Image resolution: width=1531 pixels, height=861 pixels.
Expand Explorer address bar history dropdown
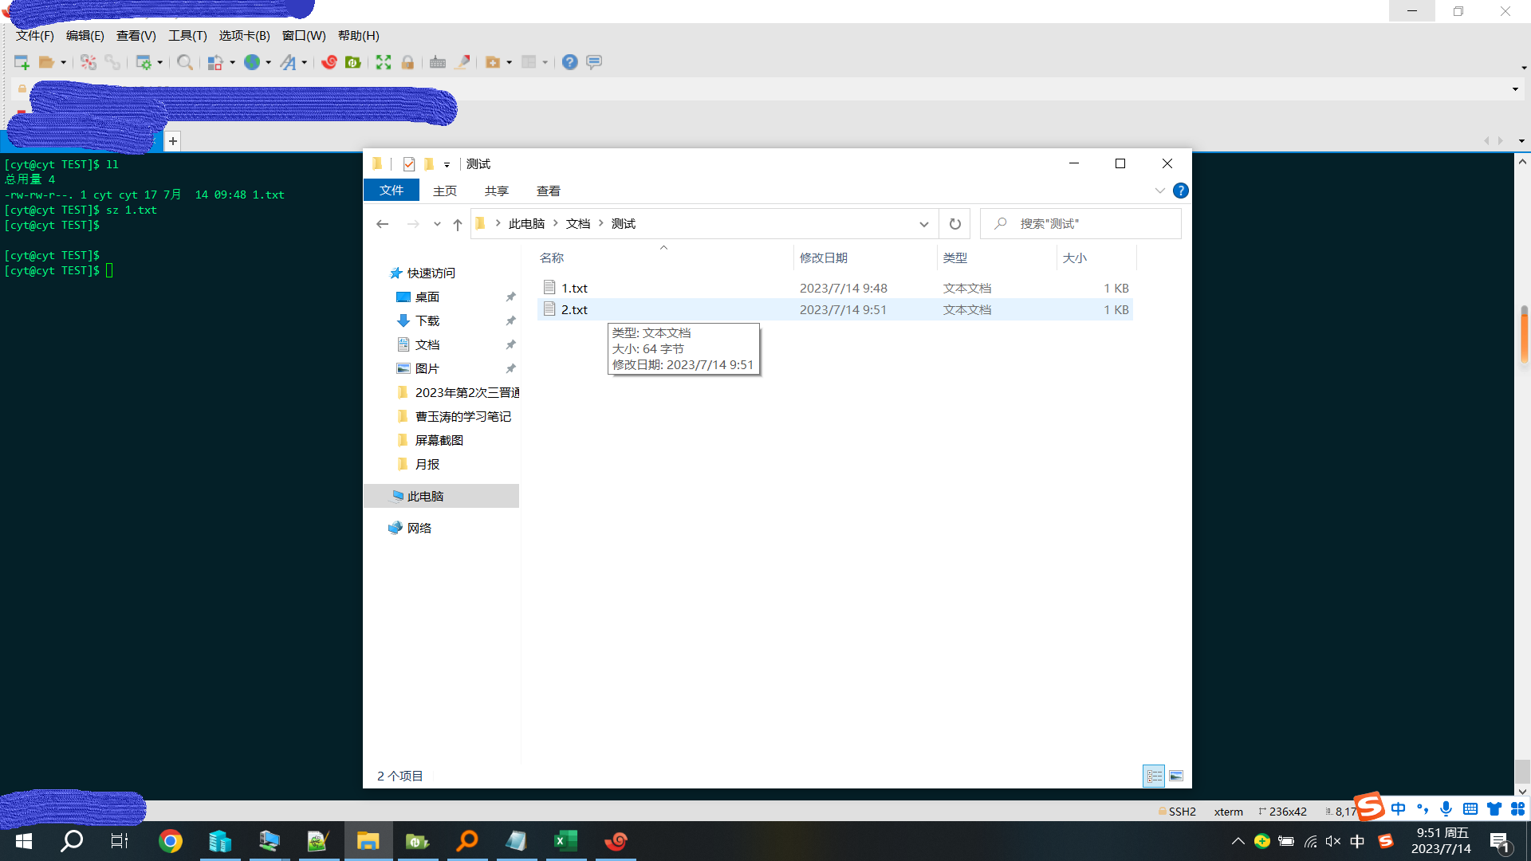tap(923, 224)
